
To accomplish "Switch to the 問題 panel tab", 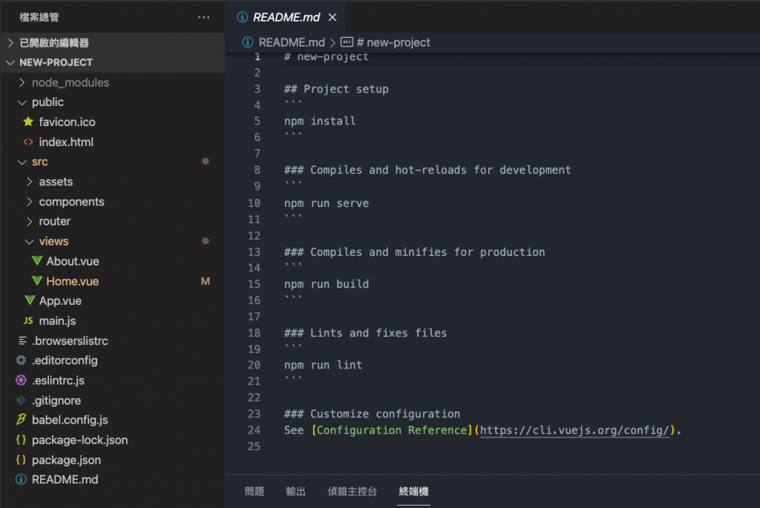I will pyautogui.click(x=255, y=491).
